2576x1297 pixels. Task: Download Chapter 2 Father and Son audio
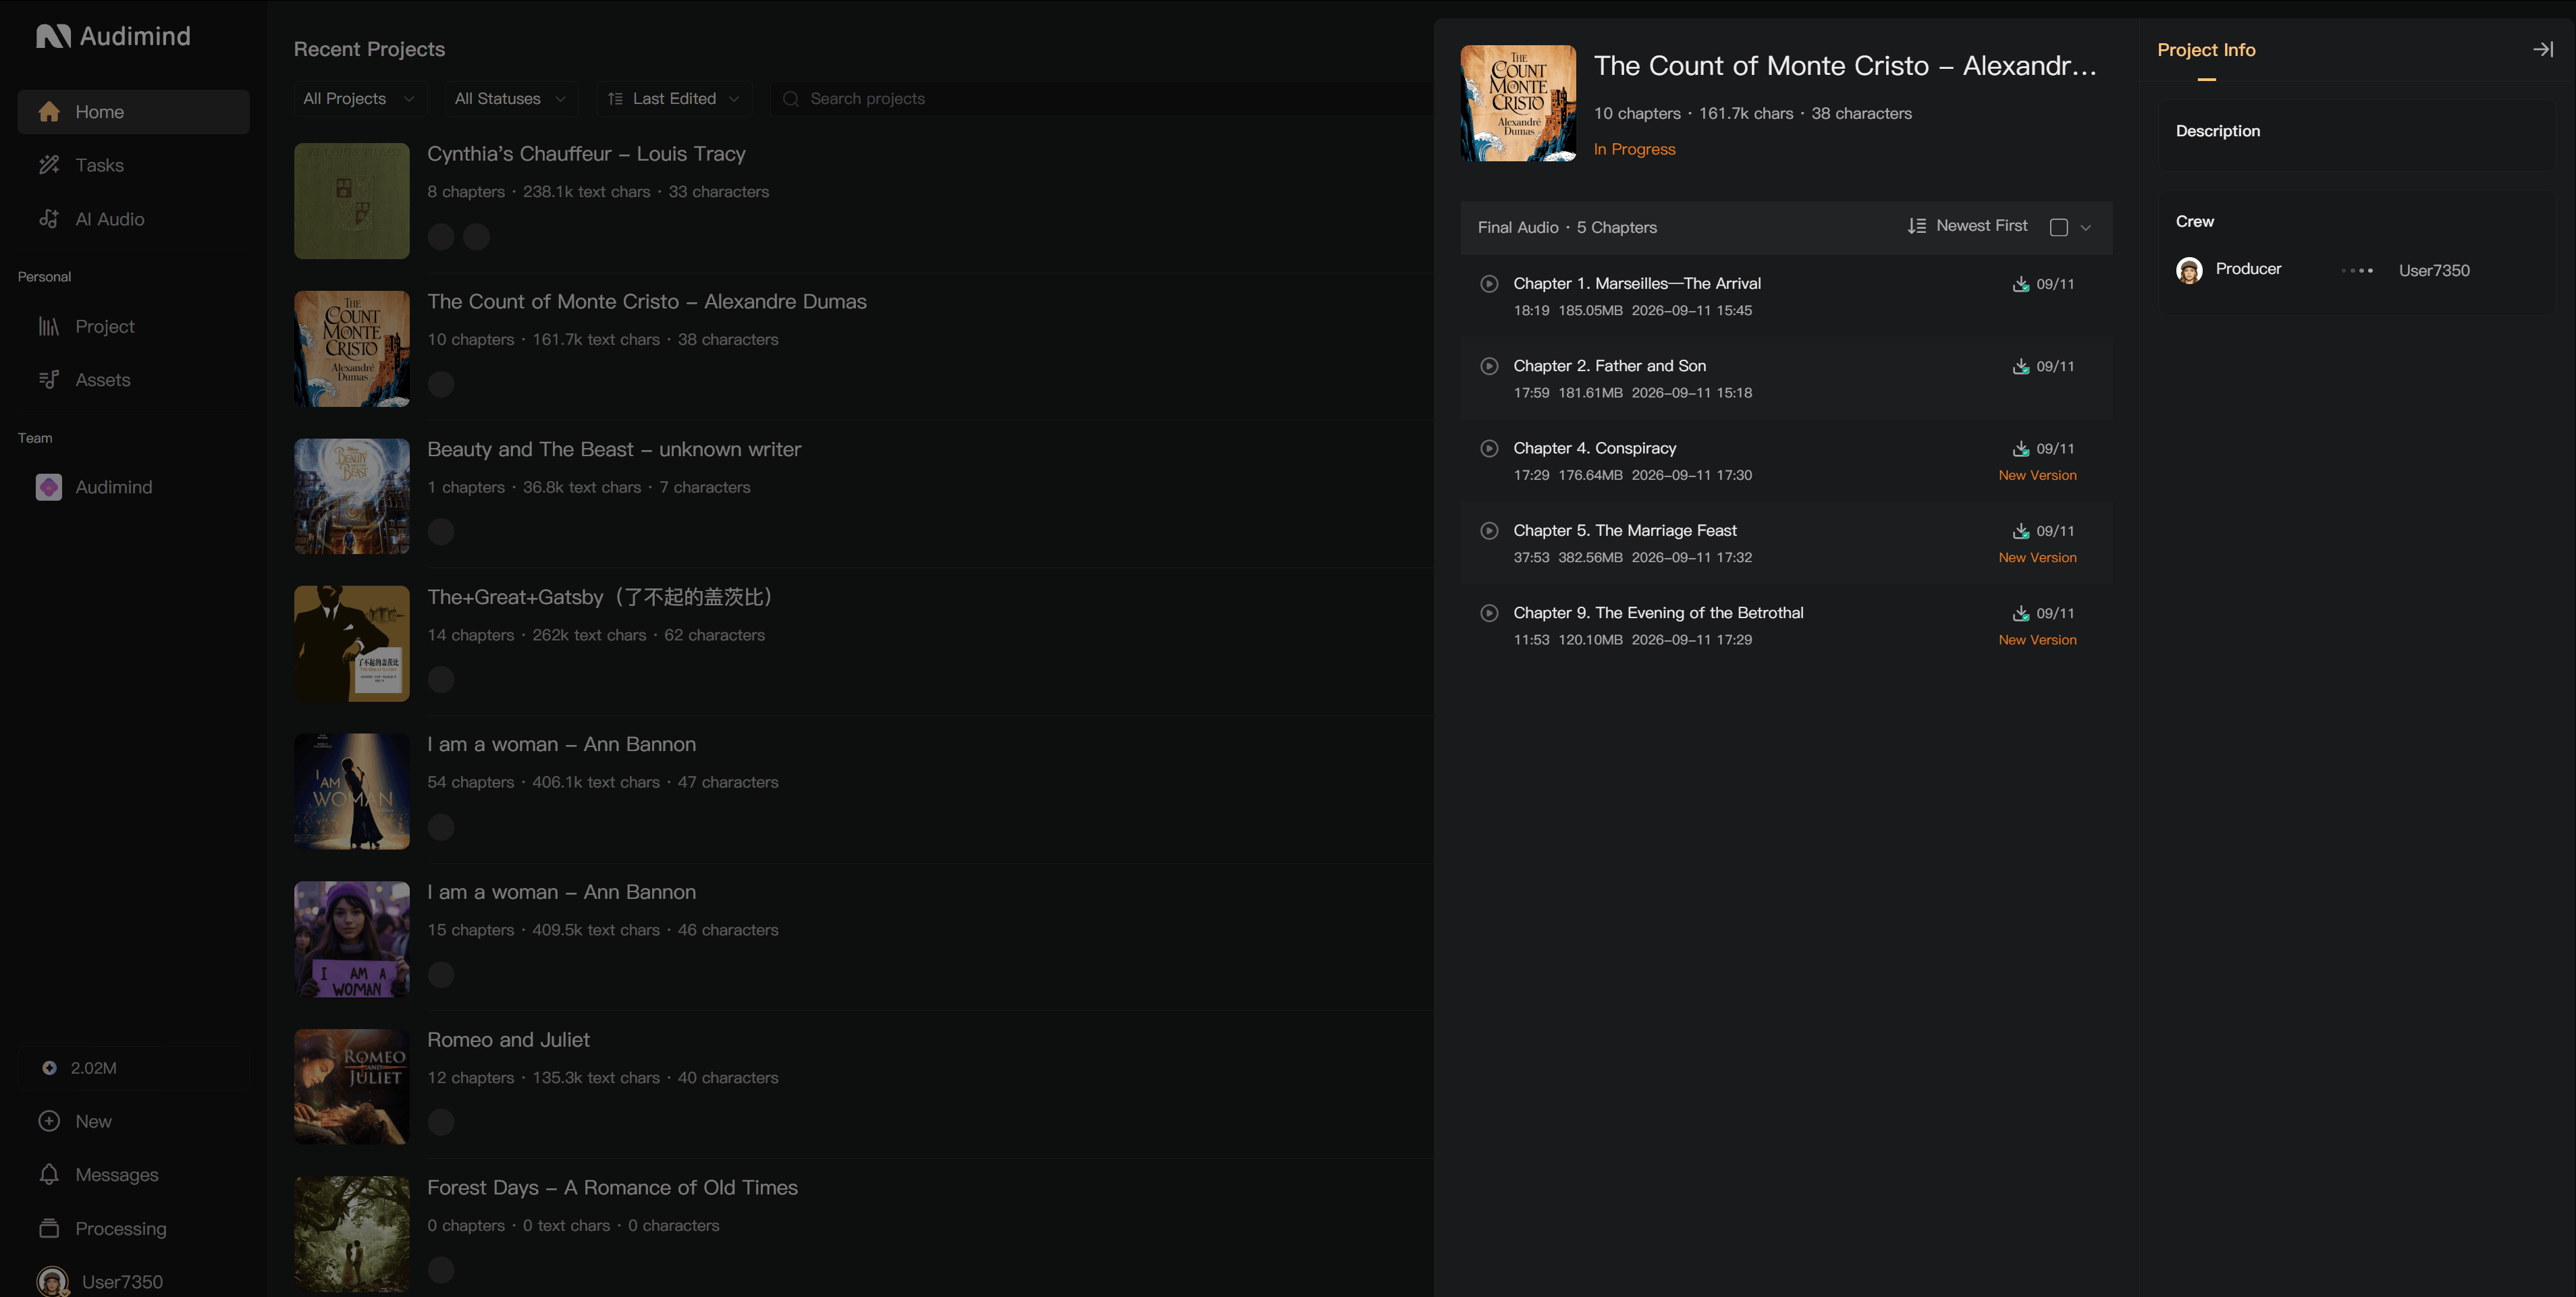(x=2020, y=366)
